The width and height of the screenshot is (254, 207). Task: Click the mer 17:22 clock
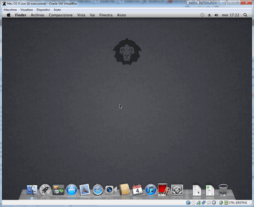click(x=230, y=15)
